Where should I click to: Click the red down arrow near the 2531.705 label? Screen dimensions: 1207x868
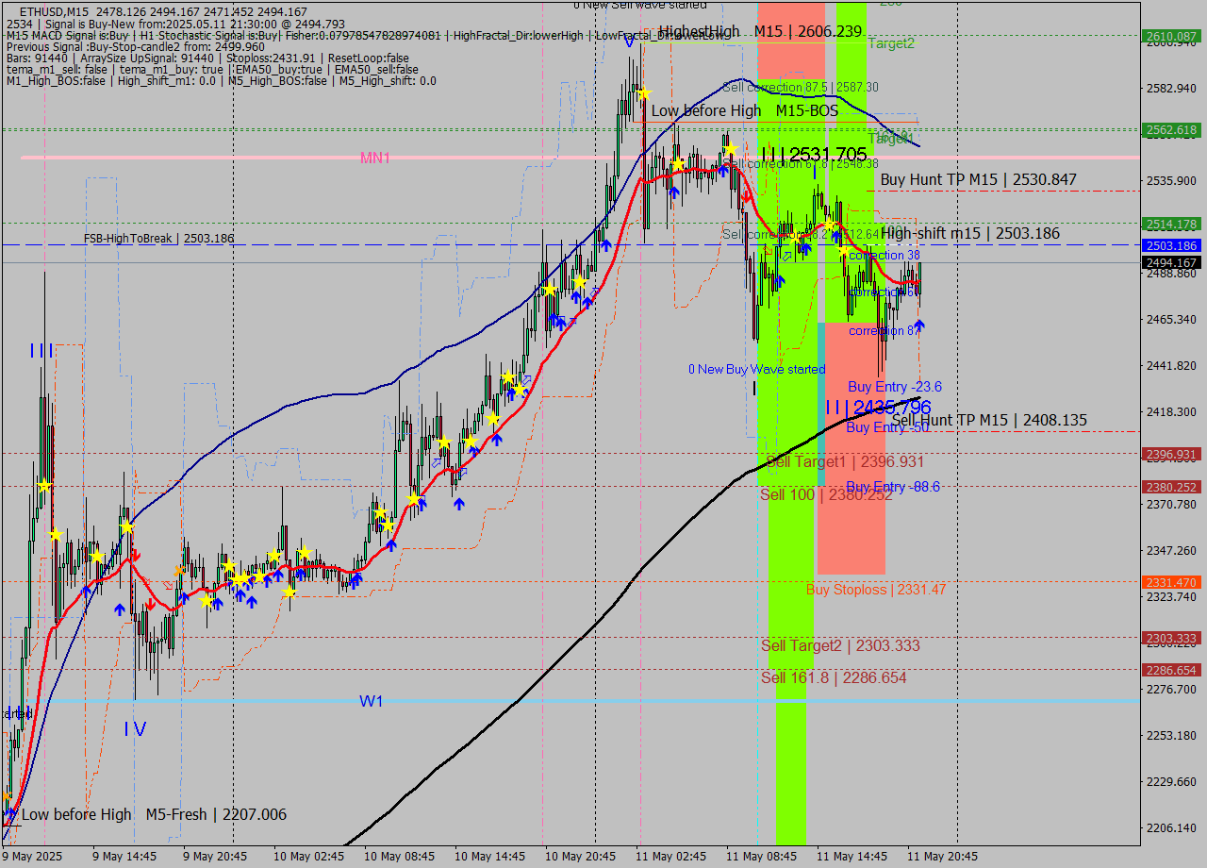(x=746, y=197)
